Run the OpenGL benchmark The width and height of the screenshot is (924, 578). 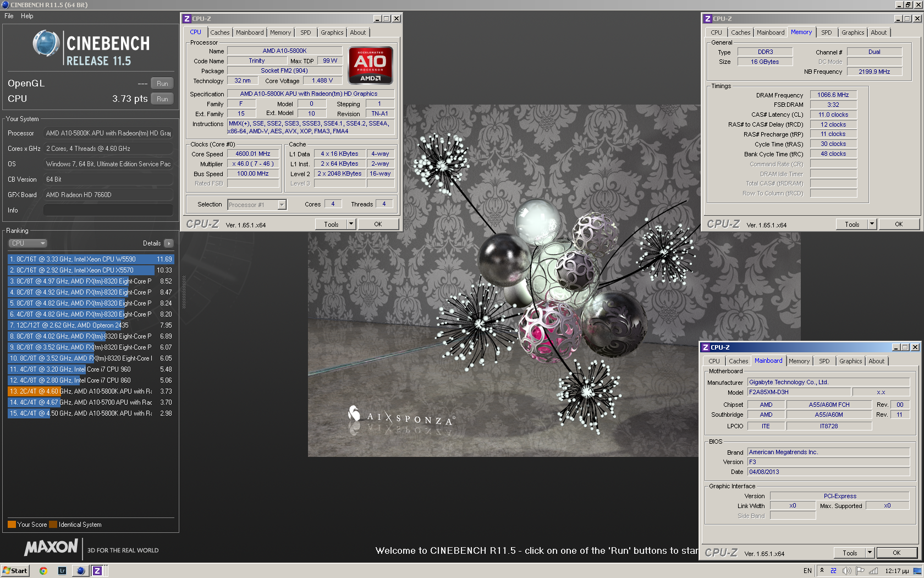(162, 84)
